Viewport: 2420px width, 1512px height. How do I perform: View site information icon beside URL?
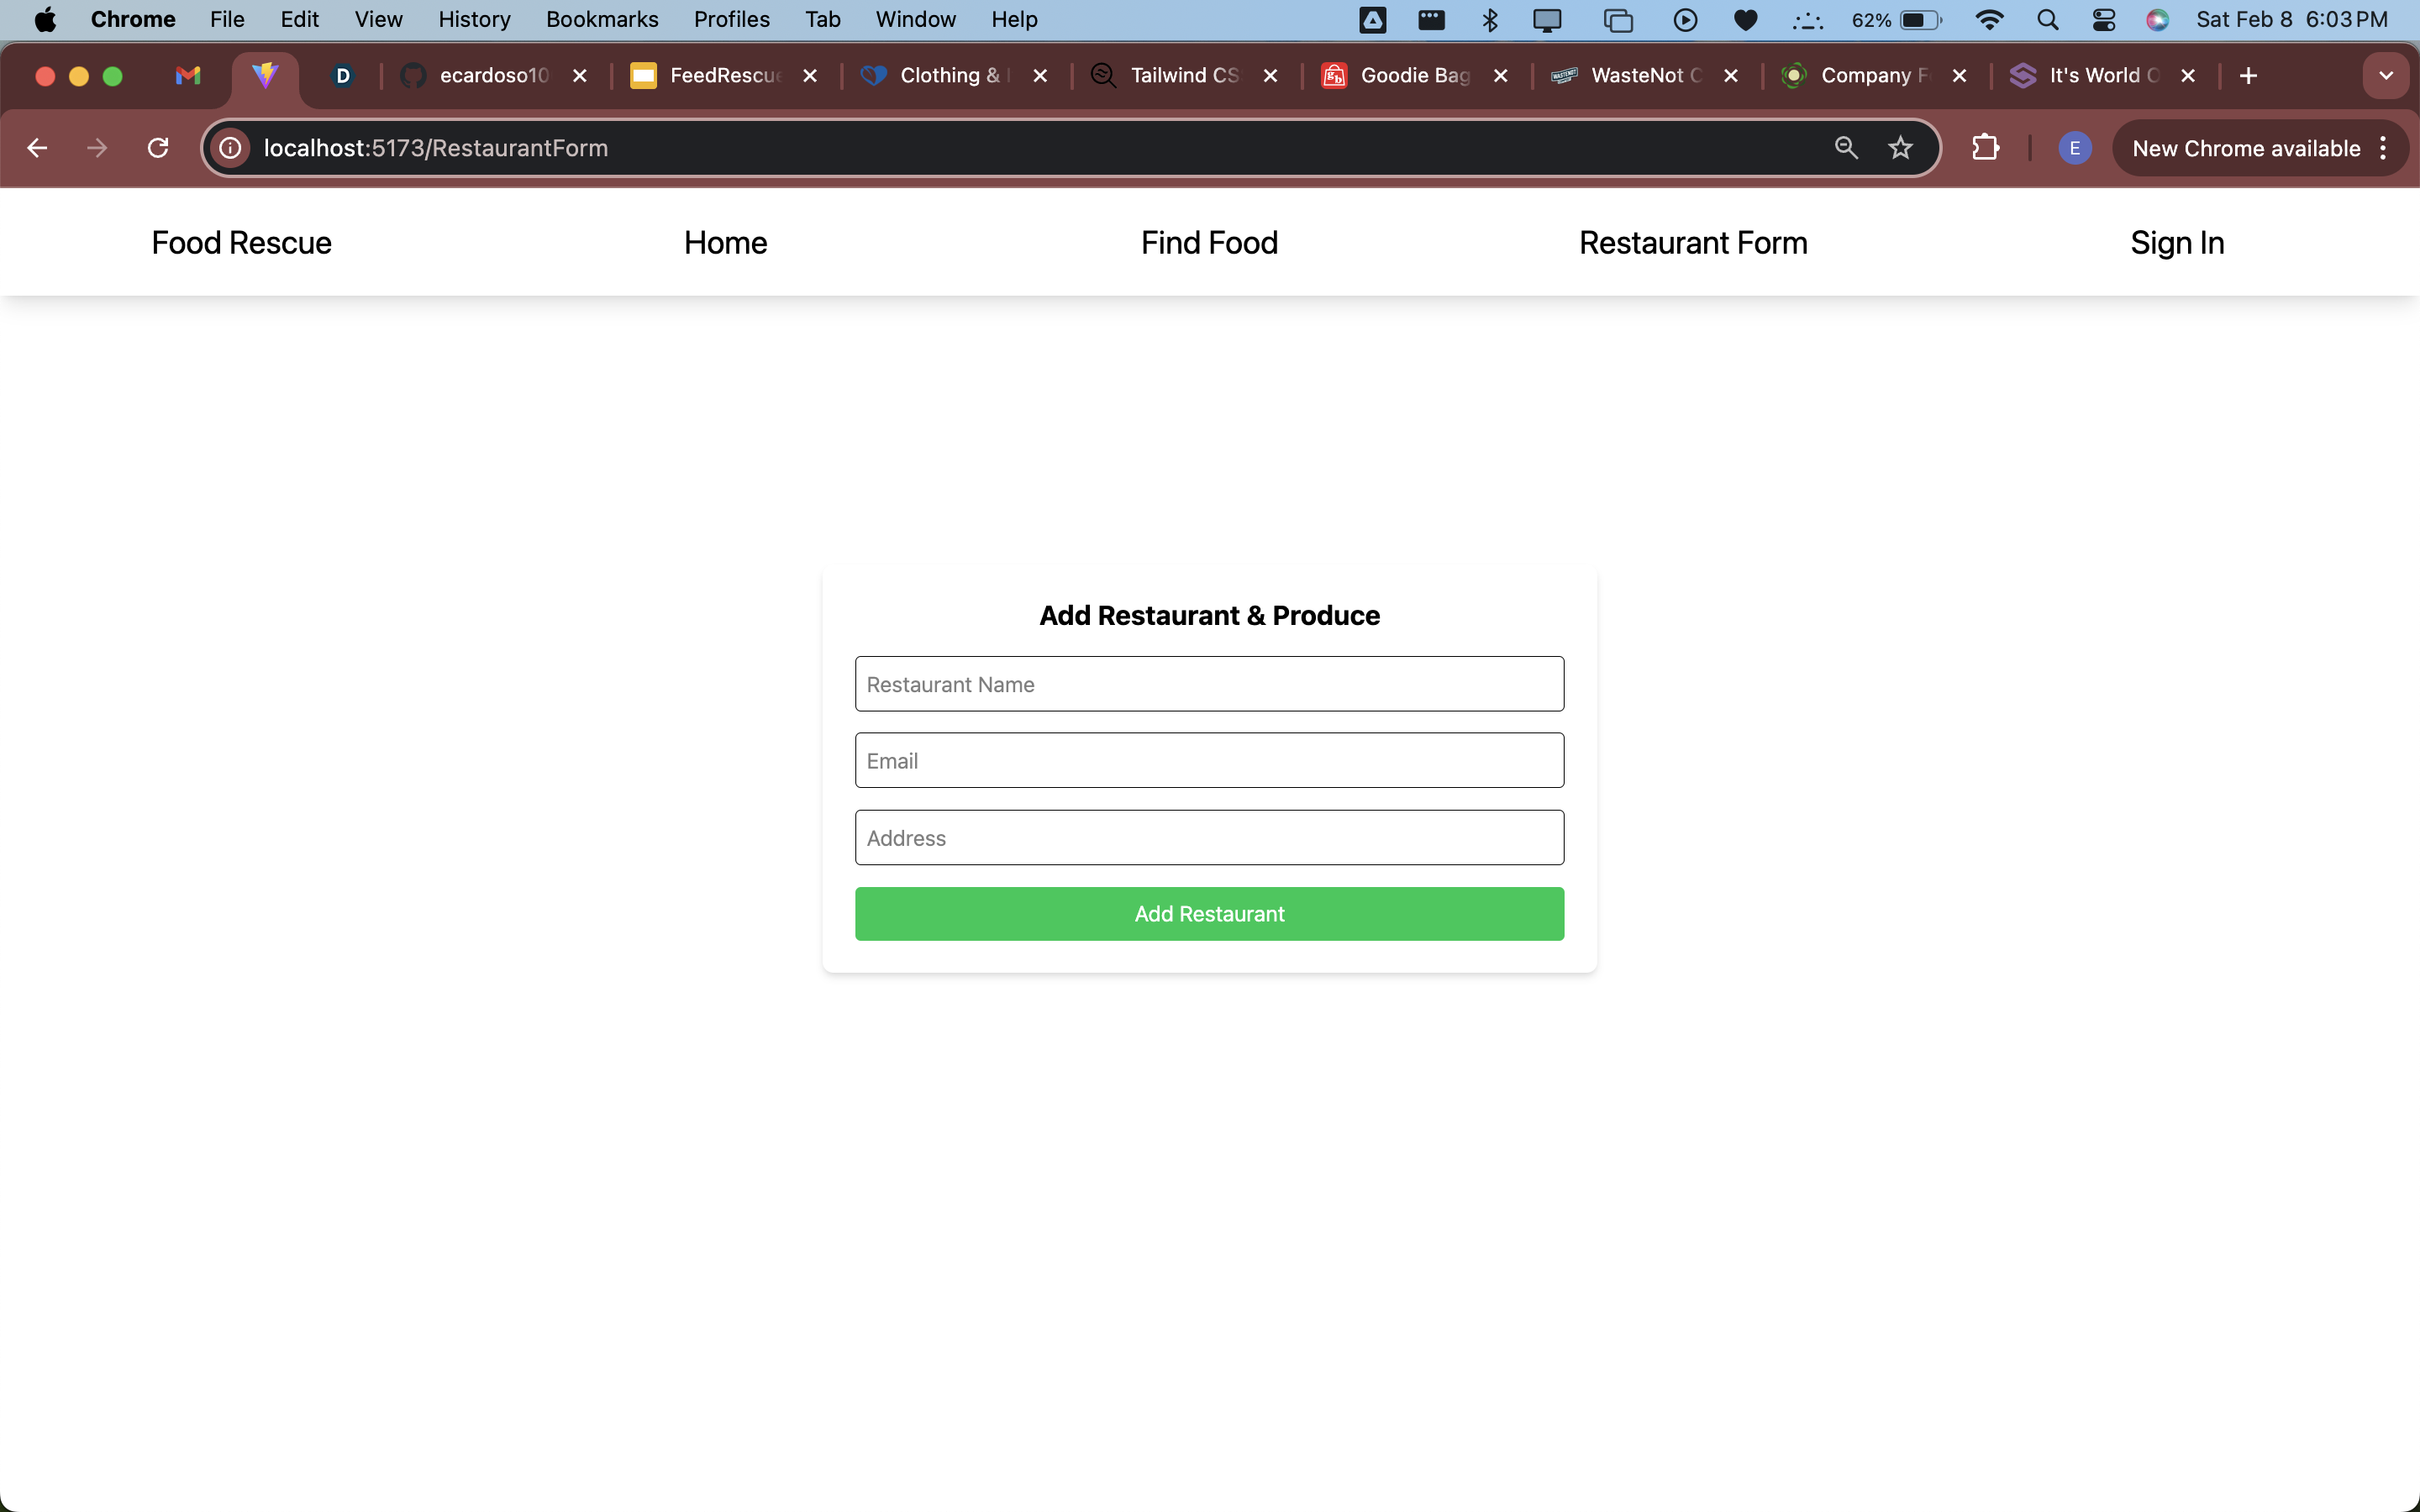tap(230, 148)
